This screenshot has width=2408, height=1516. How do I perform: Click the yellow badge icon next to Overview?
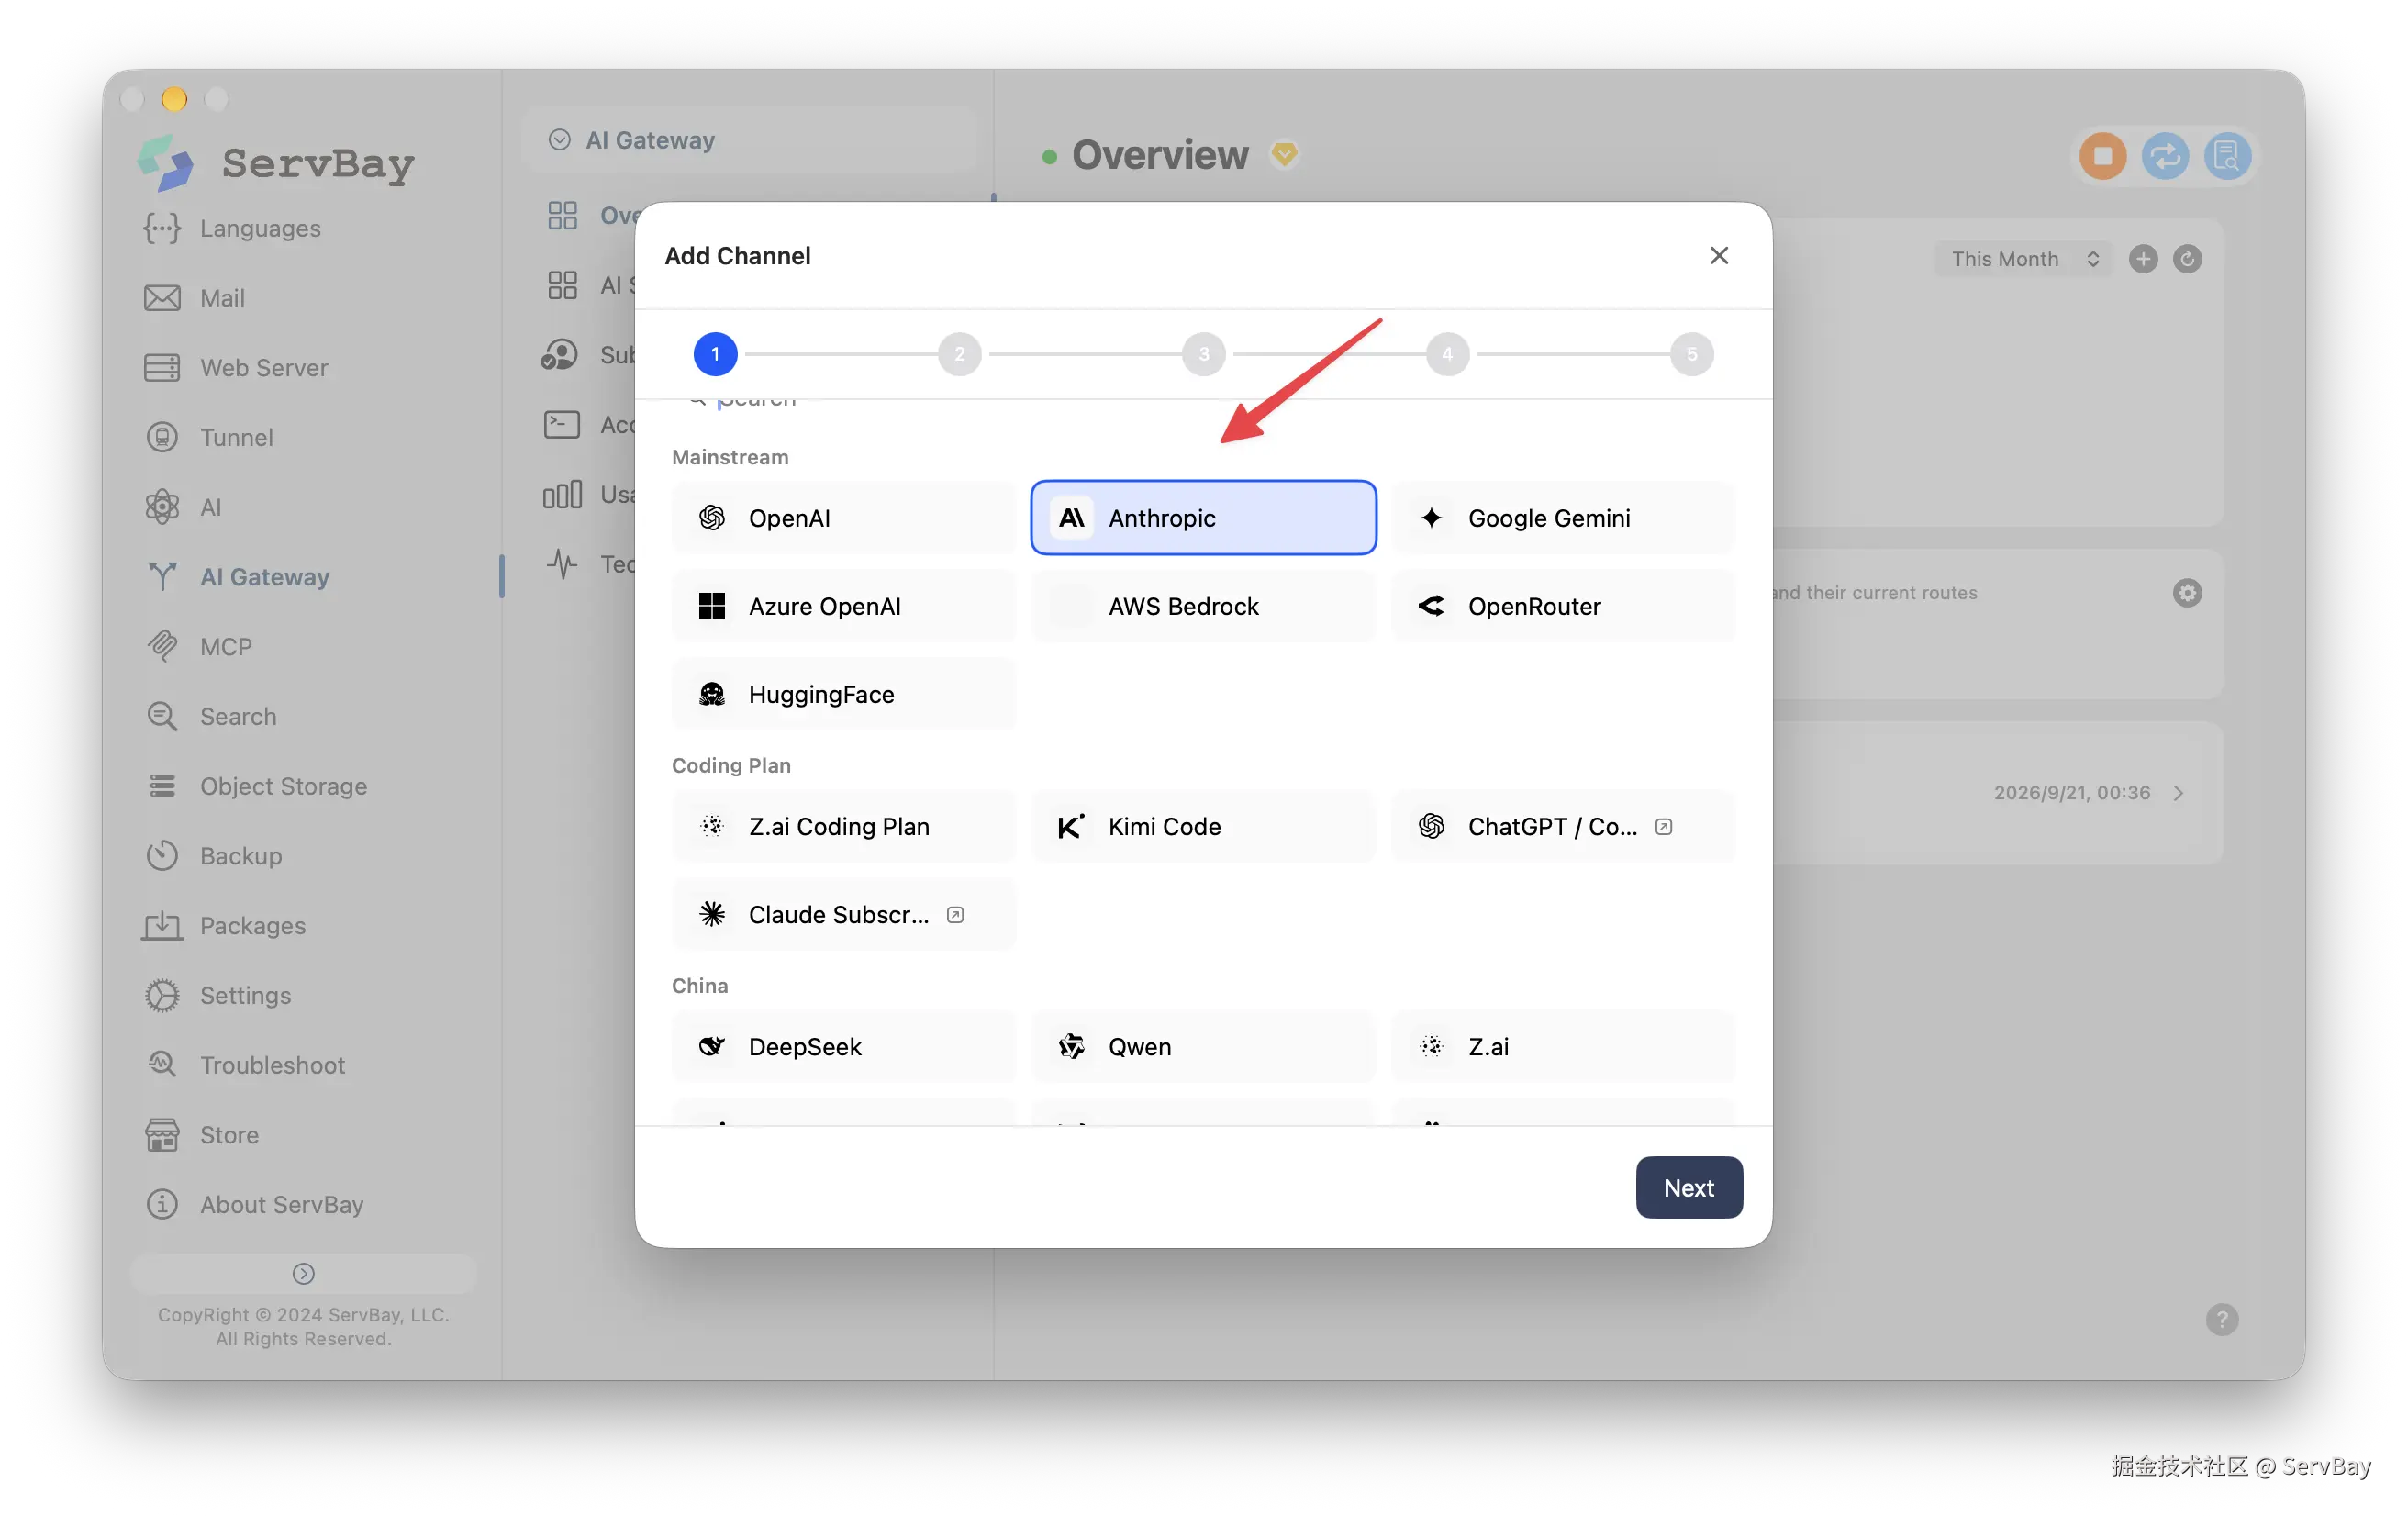point(1283,154)
